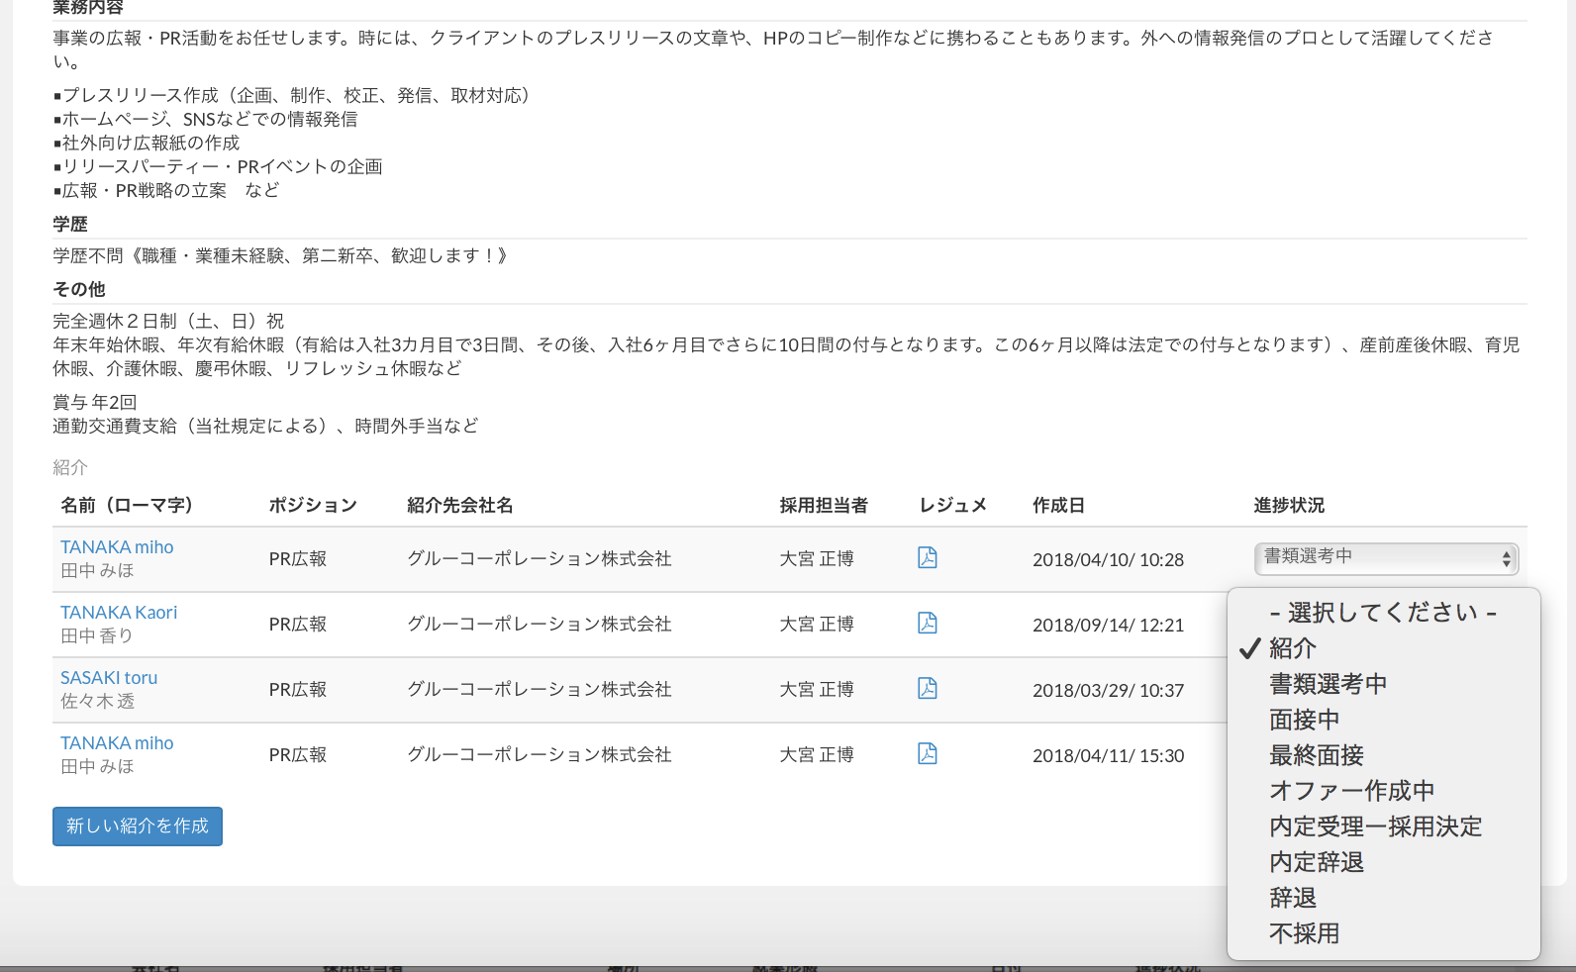Select 内定受理ー採用決定 status option

pyautogui.click(x=1375, y=826)
